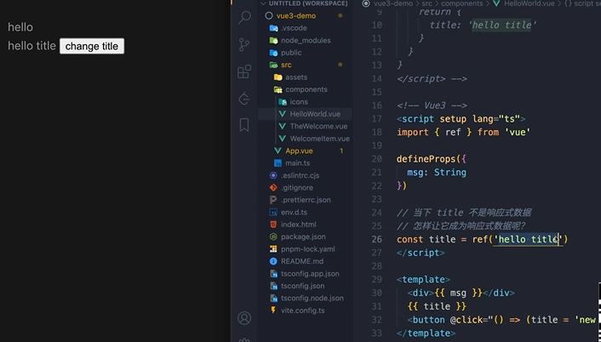Open main.ts file
This screenshot has width=601, height=342.
[x=297, y=162]
